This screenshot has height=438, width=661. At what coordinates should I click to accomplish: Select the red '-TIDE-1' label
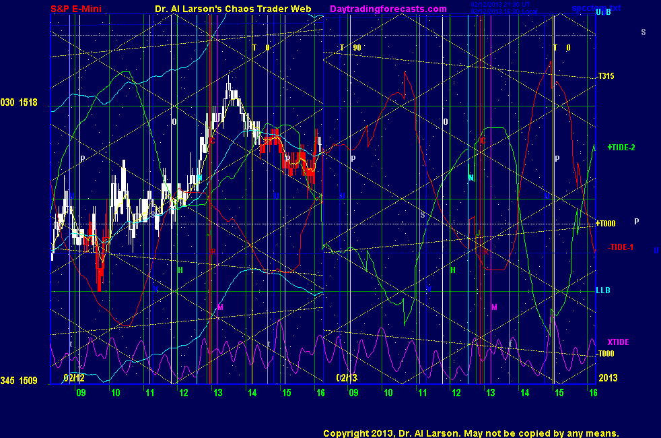click(621, 247)
